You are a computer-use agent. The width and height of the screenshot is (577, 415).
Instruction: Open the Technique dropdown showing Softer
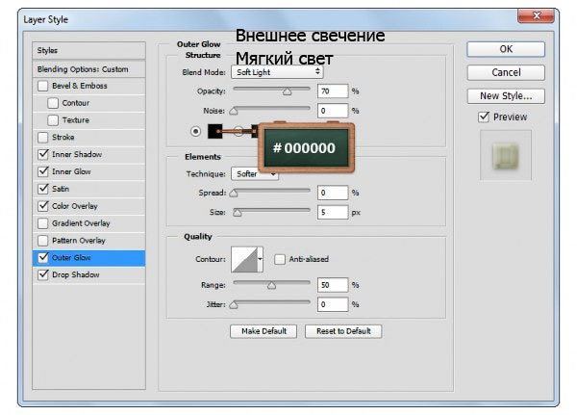255,173
